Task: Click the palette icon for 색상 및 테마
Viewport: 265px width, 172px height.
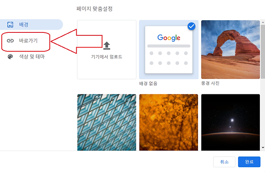Action: pos(10,57)
